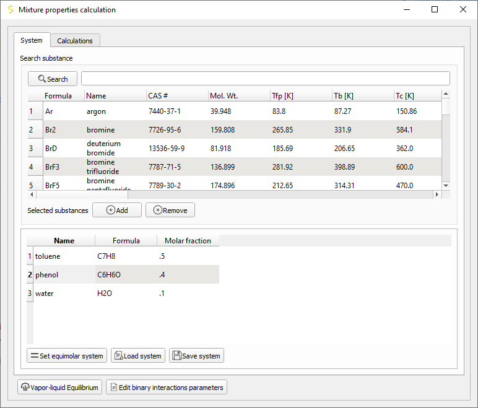Image resolution: width=478 pixels, height=408 pixels.
Task: Click the left arrow of horizontal scrollbar
Action: pyautogui.click(x=32, y=194)
